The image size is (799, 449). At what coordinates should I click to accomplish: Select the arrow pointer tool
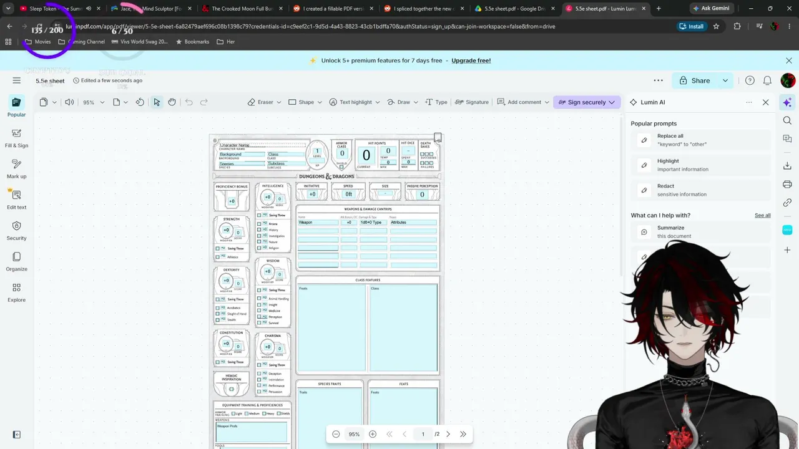tap(157, 102)
